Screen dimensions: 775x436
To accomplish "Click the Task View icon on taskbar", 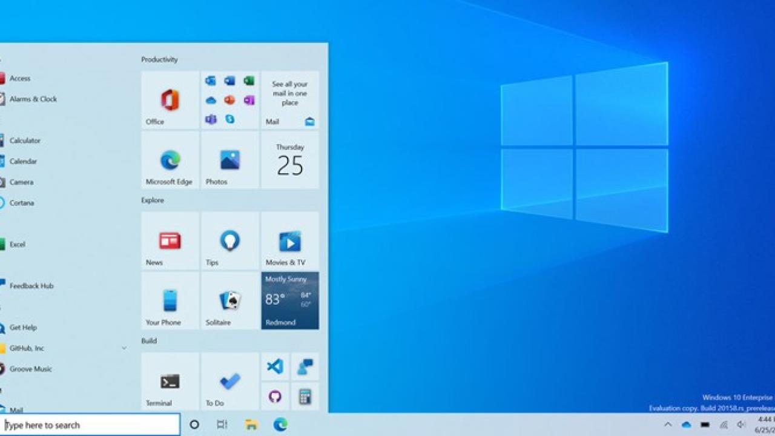I will point(222,424).
